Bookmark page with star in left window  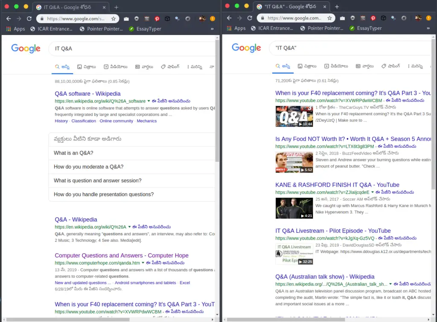(114, 19)
